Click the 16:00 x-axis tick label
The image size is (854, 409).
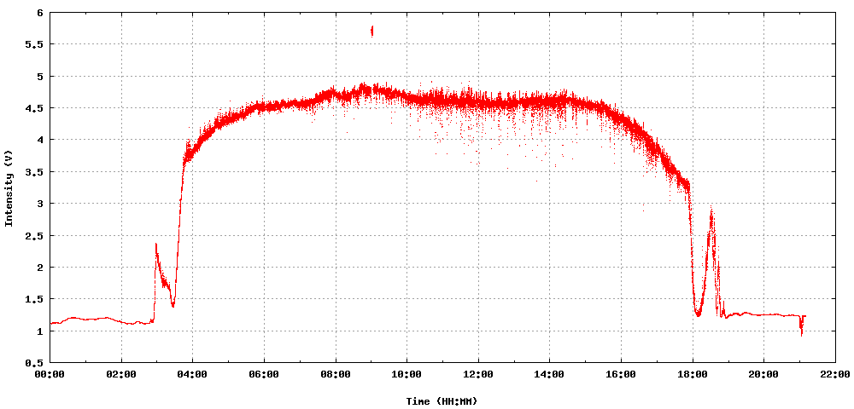621,374
